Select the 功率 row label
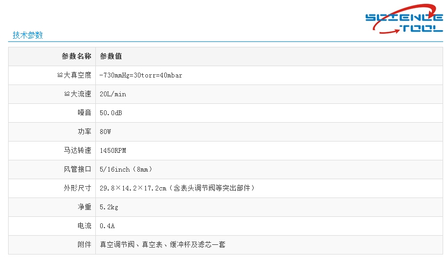This screenshot has width=448, height=261. [x=84, y=132]
